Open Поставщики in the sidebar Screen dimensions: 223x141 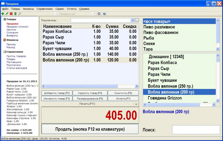pyautogui.click(x=14, y=62)
